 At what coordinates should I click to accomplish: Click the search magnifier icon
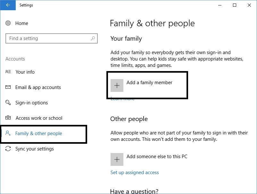93,38
